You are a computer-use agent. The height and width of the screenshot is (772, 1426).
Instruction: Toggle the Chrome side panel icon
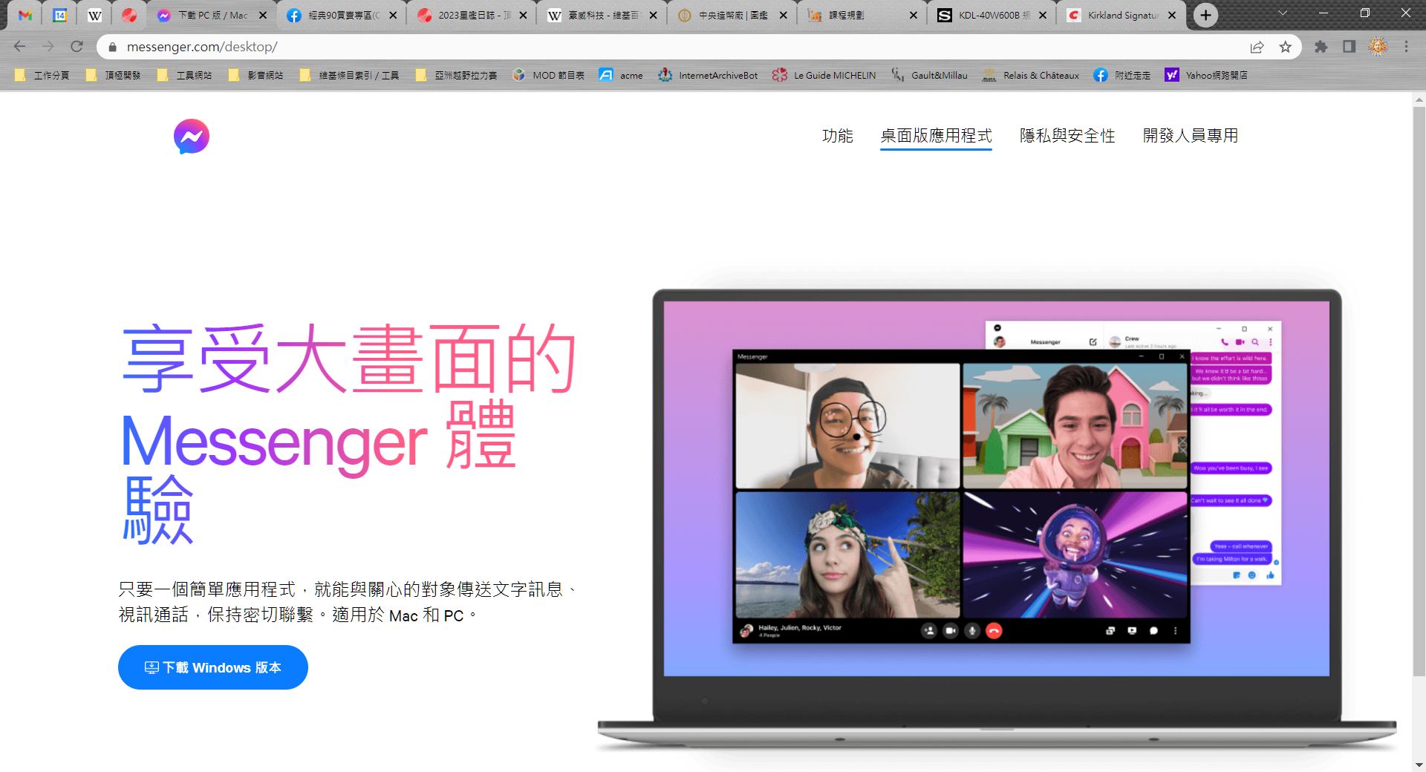coord(1349,47)
